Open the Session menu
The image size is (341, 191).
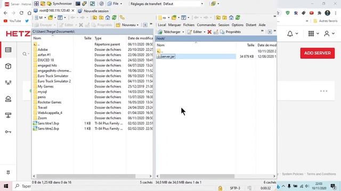224,25
